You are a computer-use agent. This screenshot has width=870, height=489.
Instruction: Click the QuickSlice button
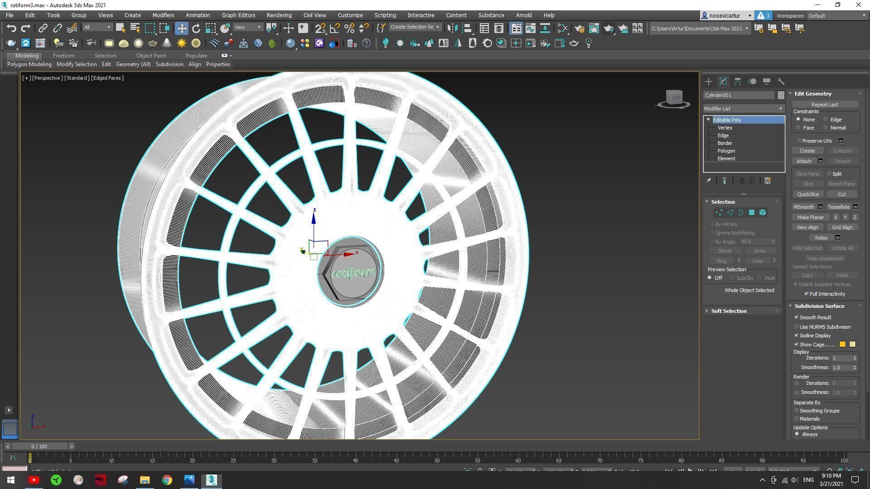pyautogui.click(x=808, y=194)
